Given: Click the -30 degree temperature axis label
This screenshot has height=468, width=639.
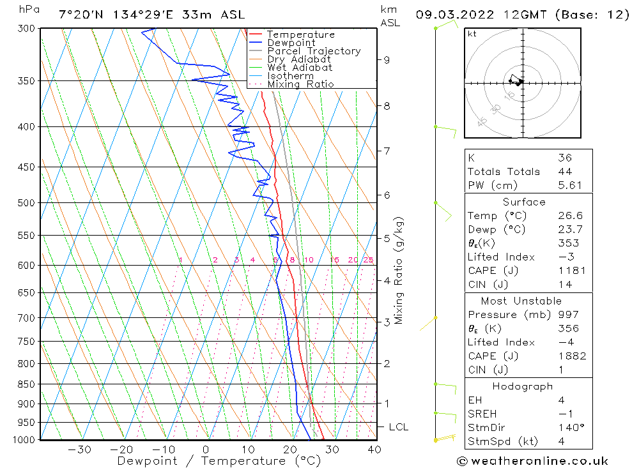Looking at the screenshot, I should coord(79,449).
